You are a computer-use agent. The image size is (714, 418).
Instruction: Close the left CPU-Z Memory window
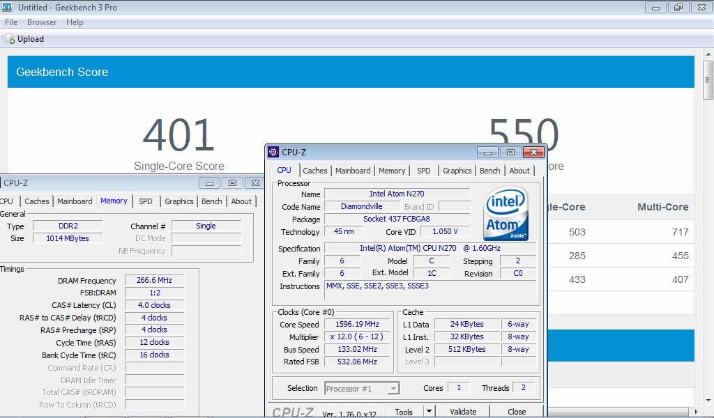pos(255,183)
